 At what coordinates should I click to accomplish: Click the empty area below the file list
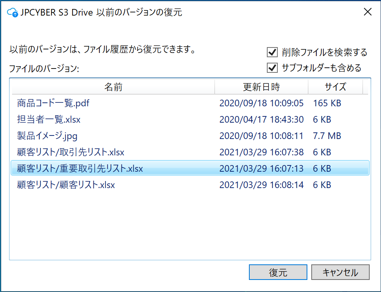pos(190,226)
